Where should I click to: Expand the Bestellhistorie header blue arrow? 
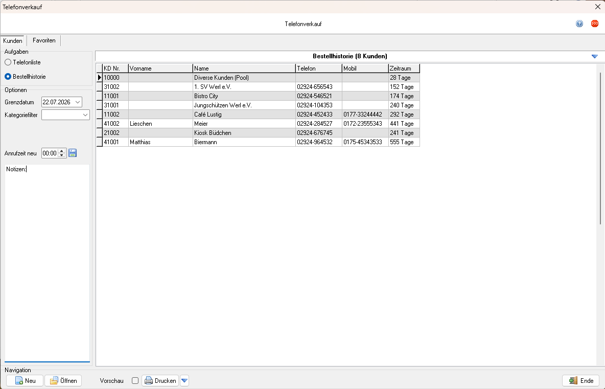click(595, 56)
